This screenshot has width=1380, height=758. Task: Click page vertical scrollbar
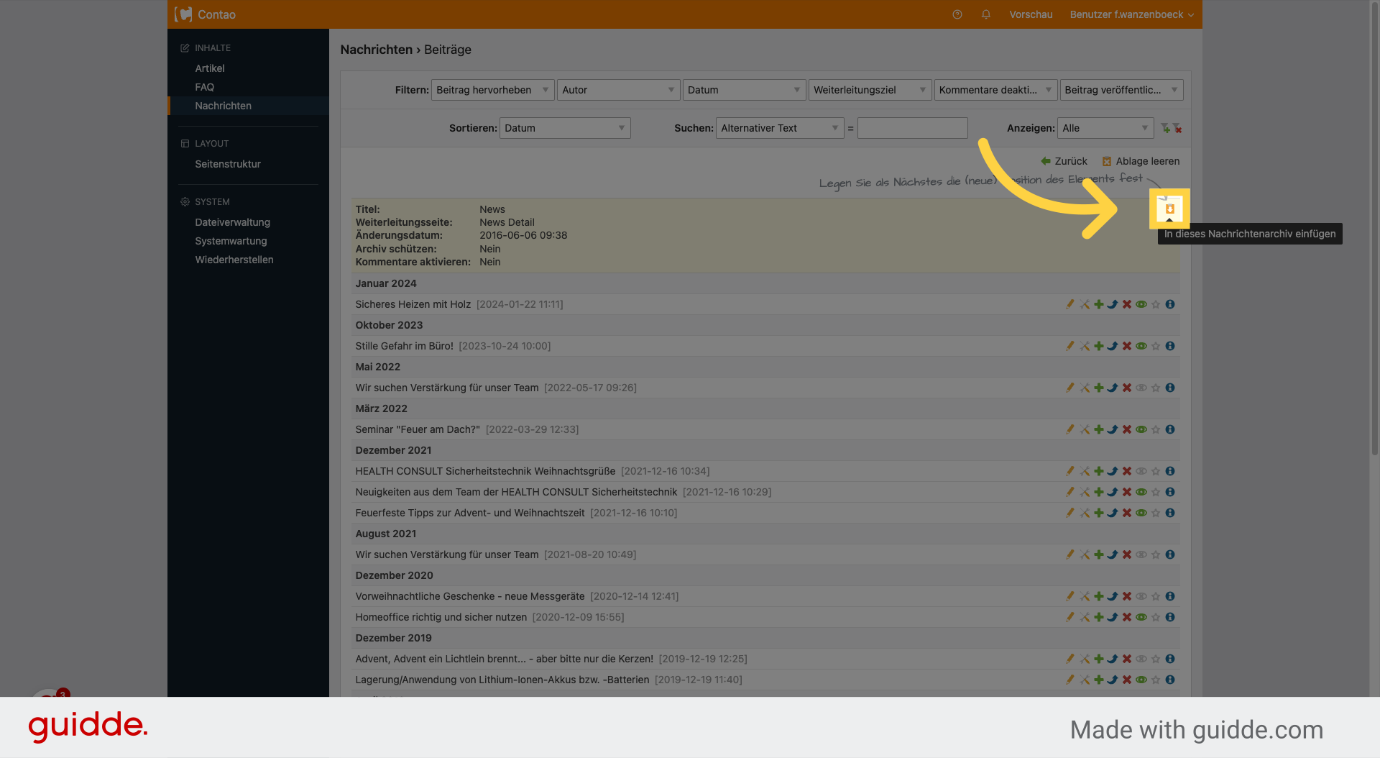1374,230
